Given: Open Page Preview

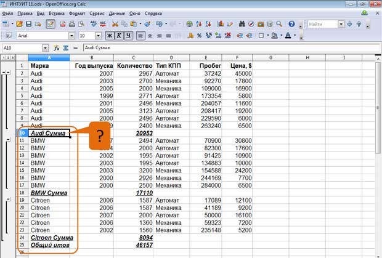Looking at the screenshot, I should tap(81, 24).
